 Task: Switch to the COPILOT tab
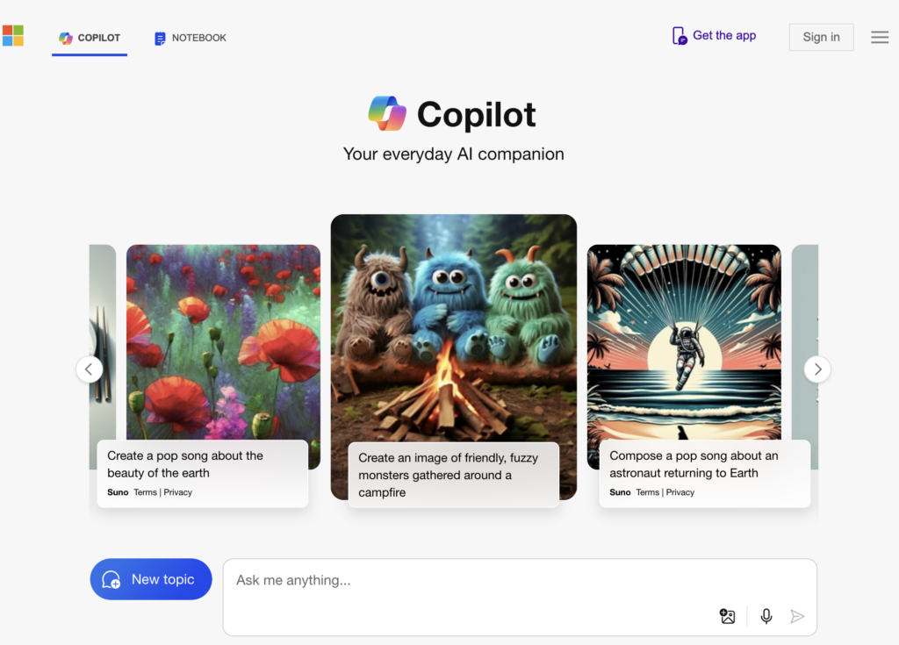90,38
